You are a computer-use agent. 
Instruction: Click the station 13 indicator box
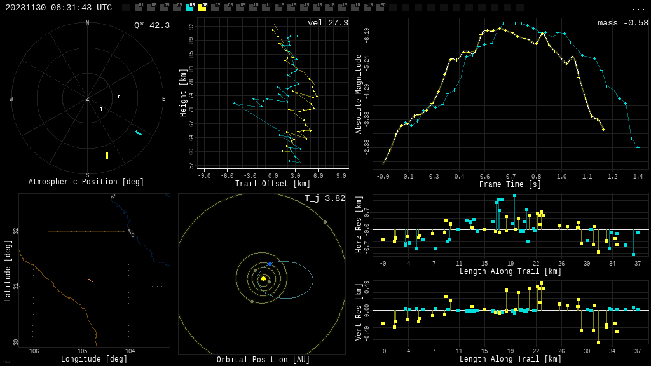click(291, 8)
